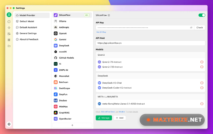This screenshot has width=213, height=134.
Task: Select GraphRAG provider
Action: click(72, 113)
